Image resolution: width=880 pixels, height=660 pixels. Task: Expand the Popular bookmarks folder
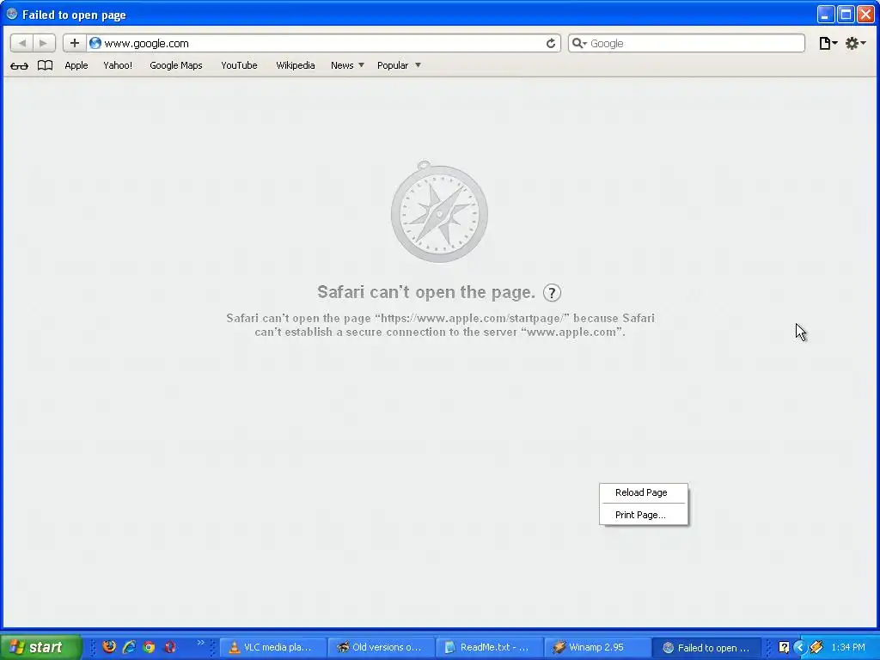[399, 65]
